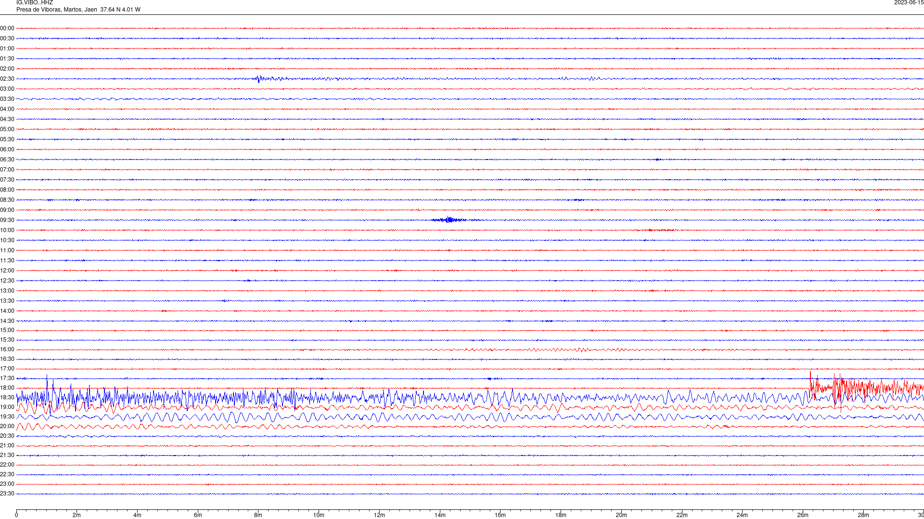The height and width of the screenshot is (519, 924).
Task: Select the 21:30 time row label
Action: click(7, 455)
